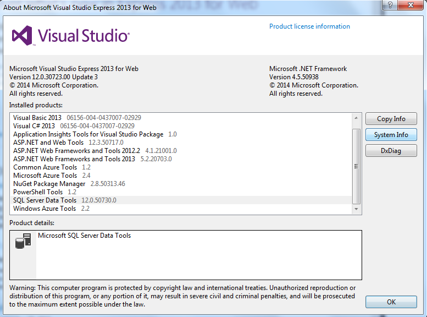This screenshot has width=427, height=317.
Task: Close the About dialog window
Action: [411, 5]
